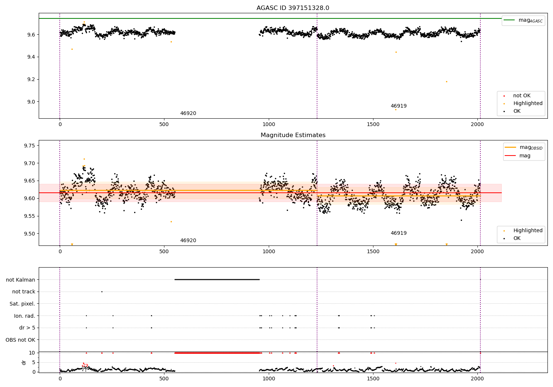553x387 pixels.
Task: Click the 'Sat. pixel.' row label
Action: coord(22,304)
